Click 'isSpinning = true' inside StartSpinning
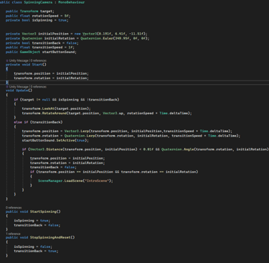269x263 pixels. pos(31,221)
